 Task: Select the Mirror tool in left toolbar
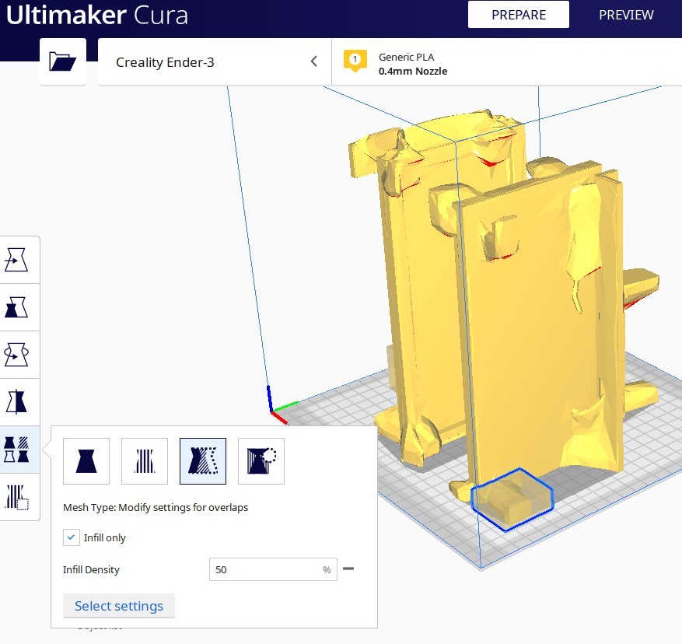click(x=16, y=401)
